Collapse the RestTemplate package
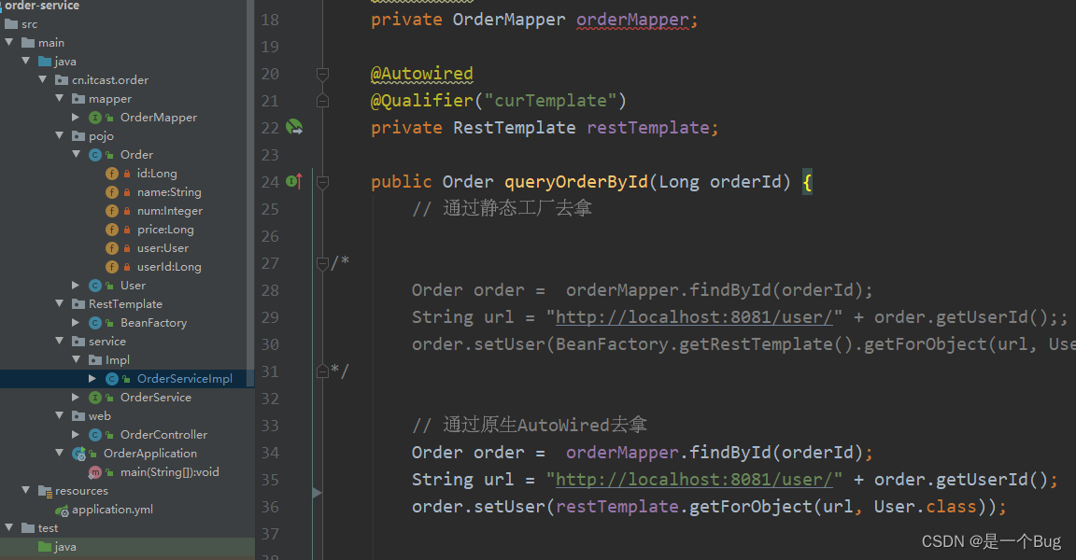 59,303
